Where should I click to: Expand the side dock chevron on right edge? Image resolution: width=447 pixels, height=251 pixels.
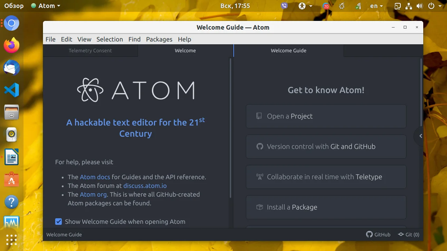[420, 136]
